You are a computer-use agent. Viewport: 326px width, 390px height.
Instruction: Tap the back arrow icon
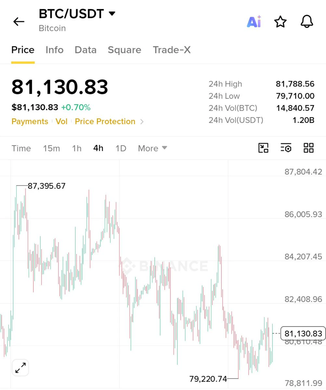(x=19, y=22)
